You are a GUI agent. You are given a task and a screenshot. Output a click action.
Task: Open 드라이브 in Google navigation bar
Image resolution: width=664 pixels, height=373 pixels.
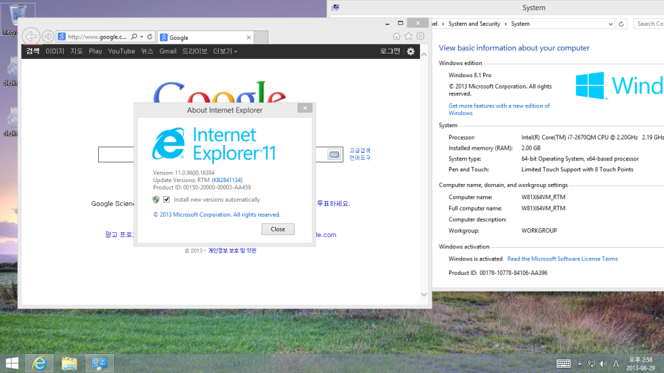click(194, 51)
